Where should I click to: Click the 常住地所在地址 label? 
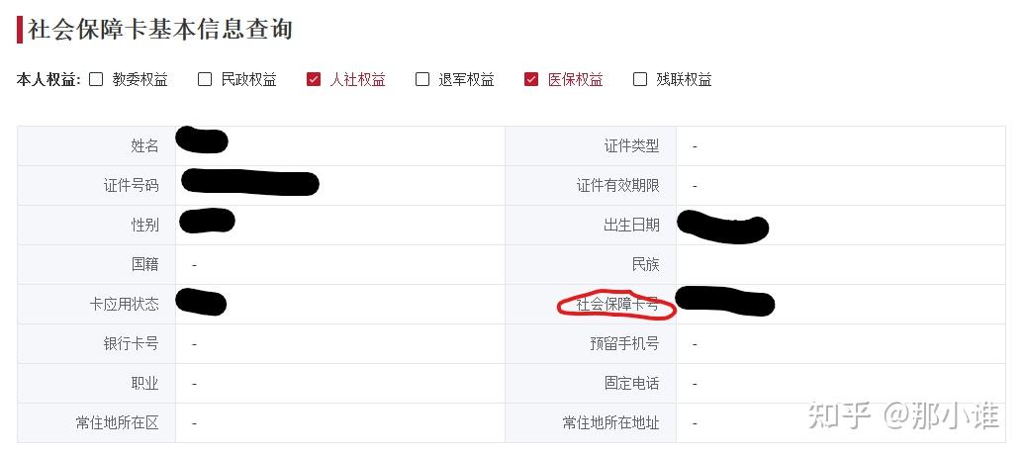[x=611, y=423]
